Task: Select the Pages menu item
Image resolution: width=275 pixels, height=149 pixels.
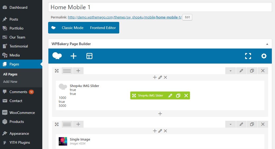Action: 21,64
